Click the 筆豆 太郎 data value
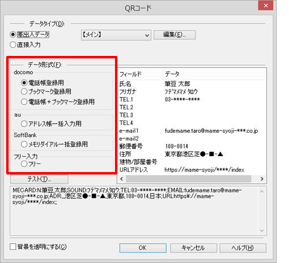Image resolution: width=289 pixels, height=263 pixels. click(x=178, y=84)
